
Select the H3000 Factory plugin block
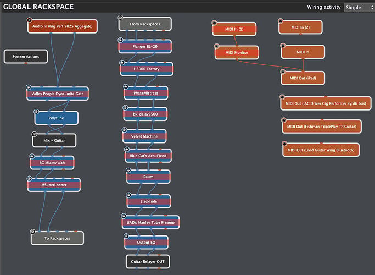click(147, 69)
